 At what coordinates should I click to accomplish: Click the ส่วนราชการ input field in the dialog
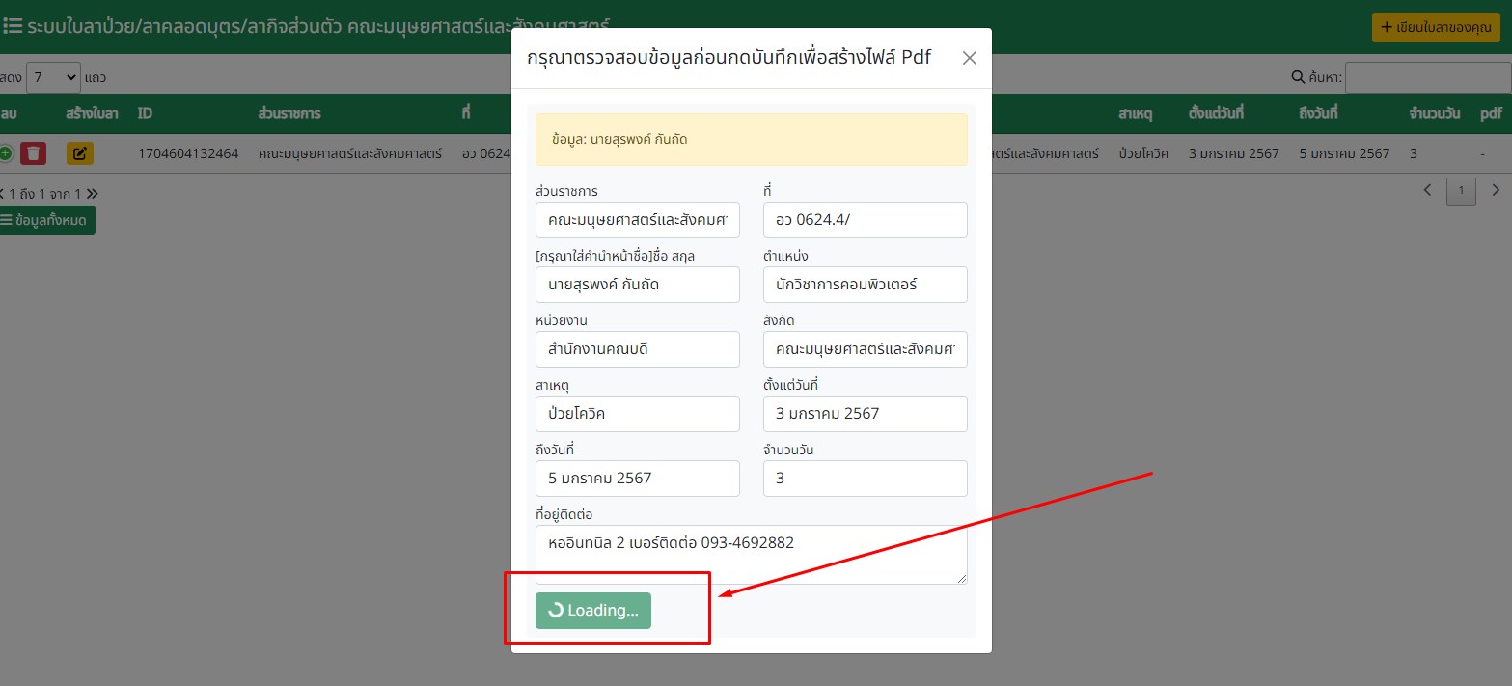(638, 220)
